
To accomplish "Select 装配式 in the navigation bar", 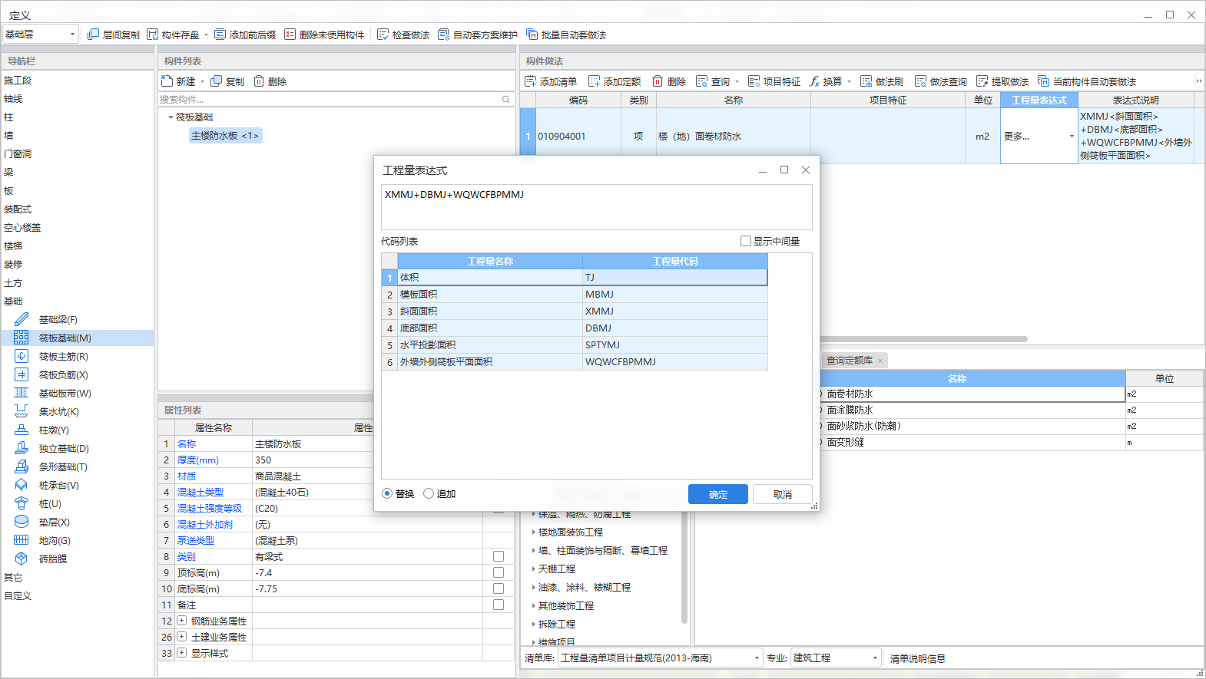I will [x=18, y=209].
